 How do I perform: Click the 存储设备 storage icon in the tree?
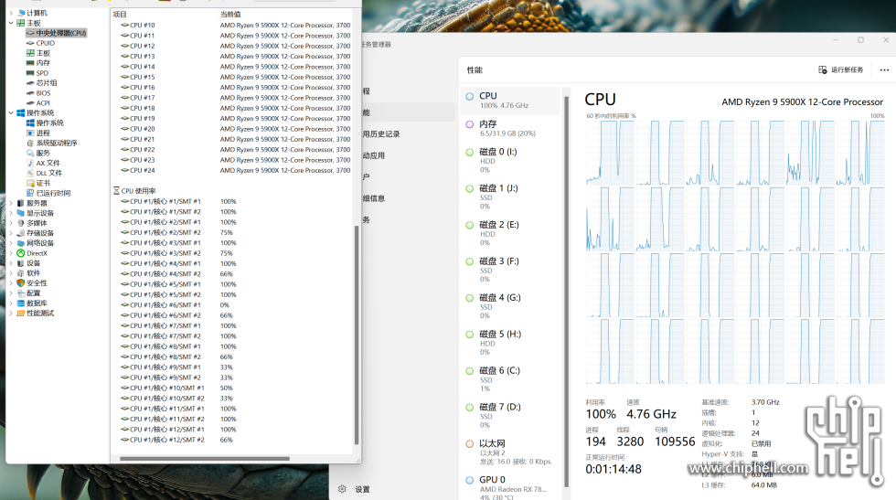tap(20, 233)
